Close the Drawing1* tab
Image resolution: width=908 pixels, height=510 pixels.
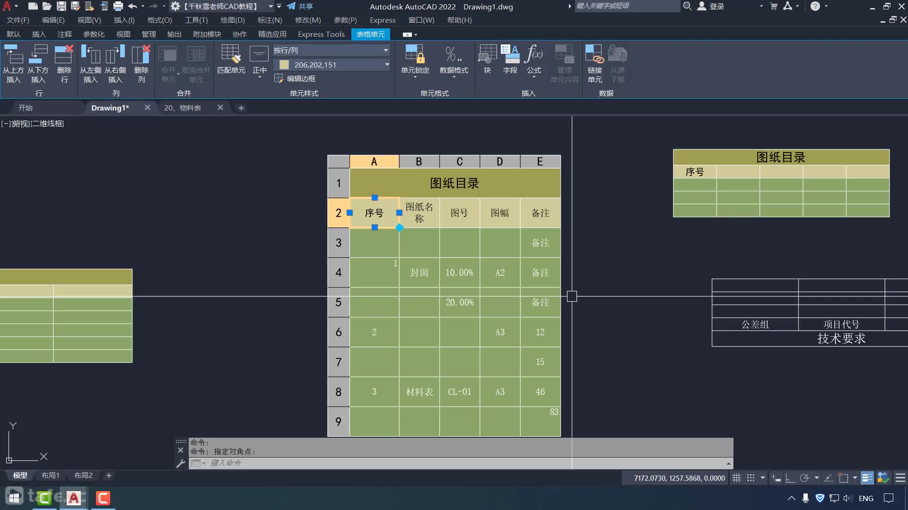coord(148,108)
